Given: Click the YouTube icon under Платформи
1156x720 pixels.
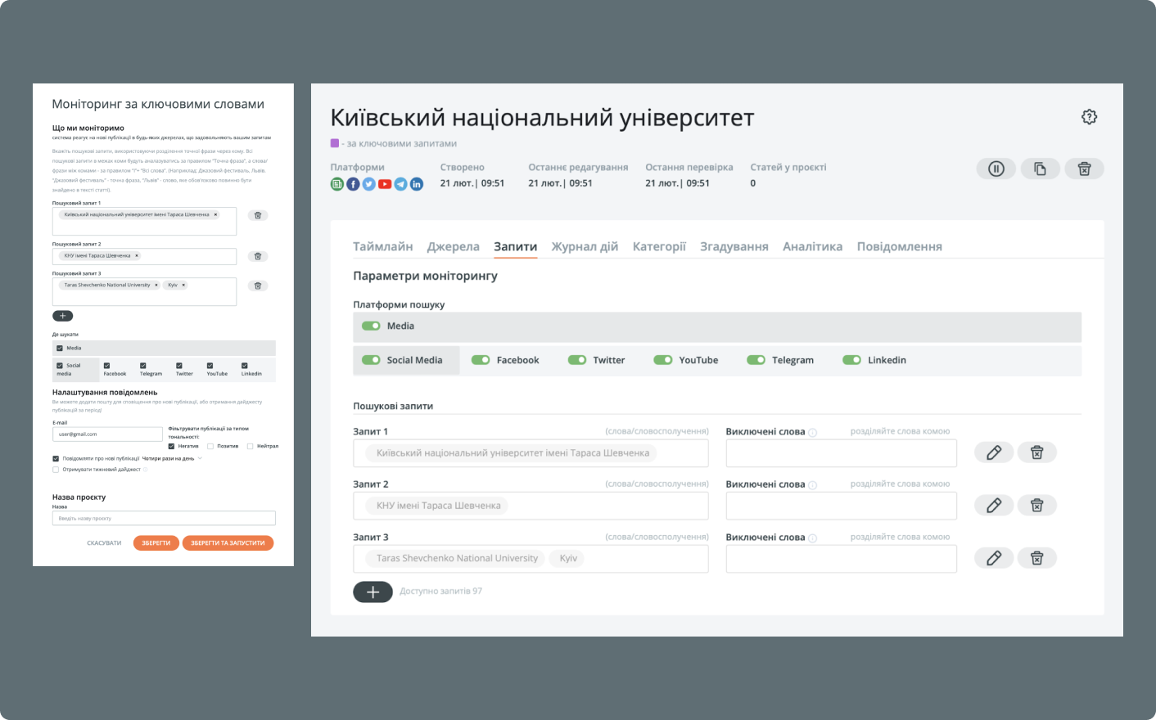Looking at the screenshot, I should [385, 184].
